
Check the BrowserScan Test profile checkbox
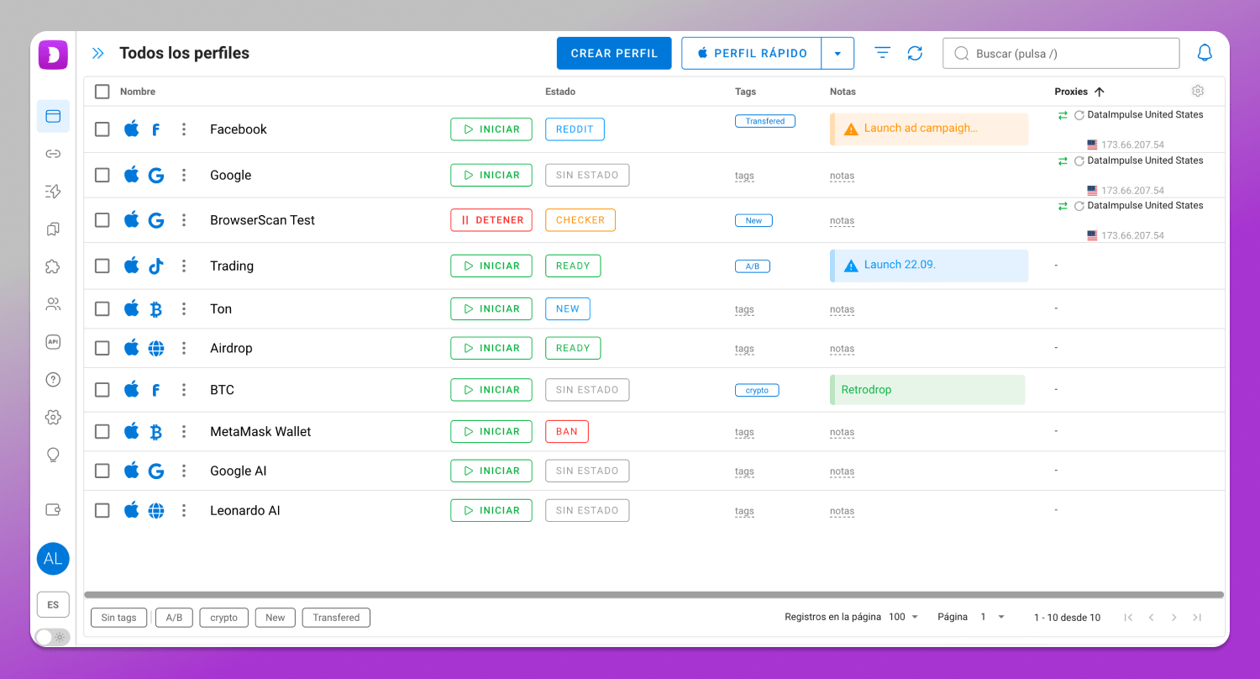[x=102, y=220]
